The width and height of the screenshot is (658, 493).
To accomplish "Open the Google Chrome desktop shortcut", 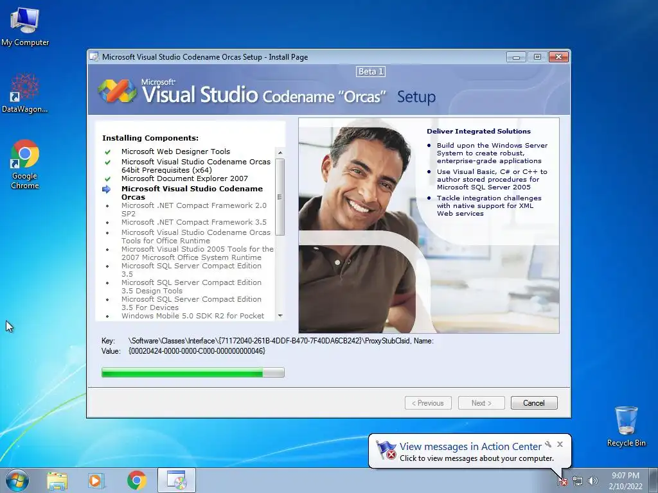I will pyautogui.click(x=25, y=164).
